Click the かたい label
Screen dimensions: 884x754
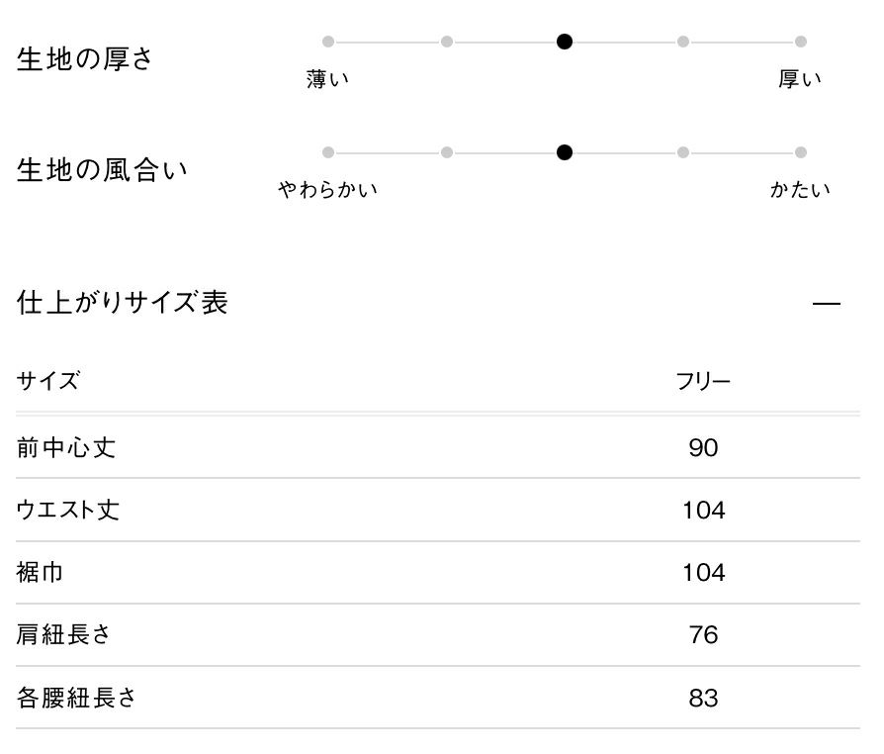(x=800, y=190)
